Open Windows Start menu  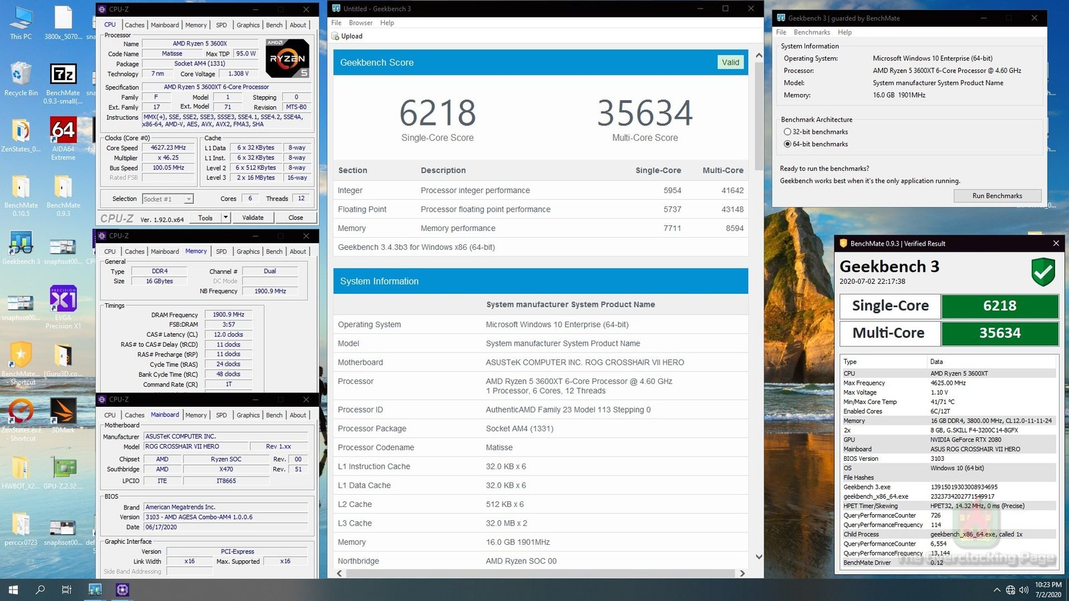tap(13, 590)
